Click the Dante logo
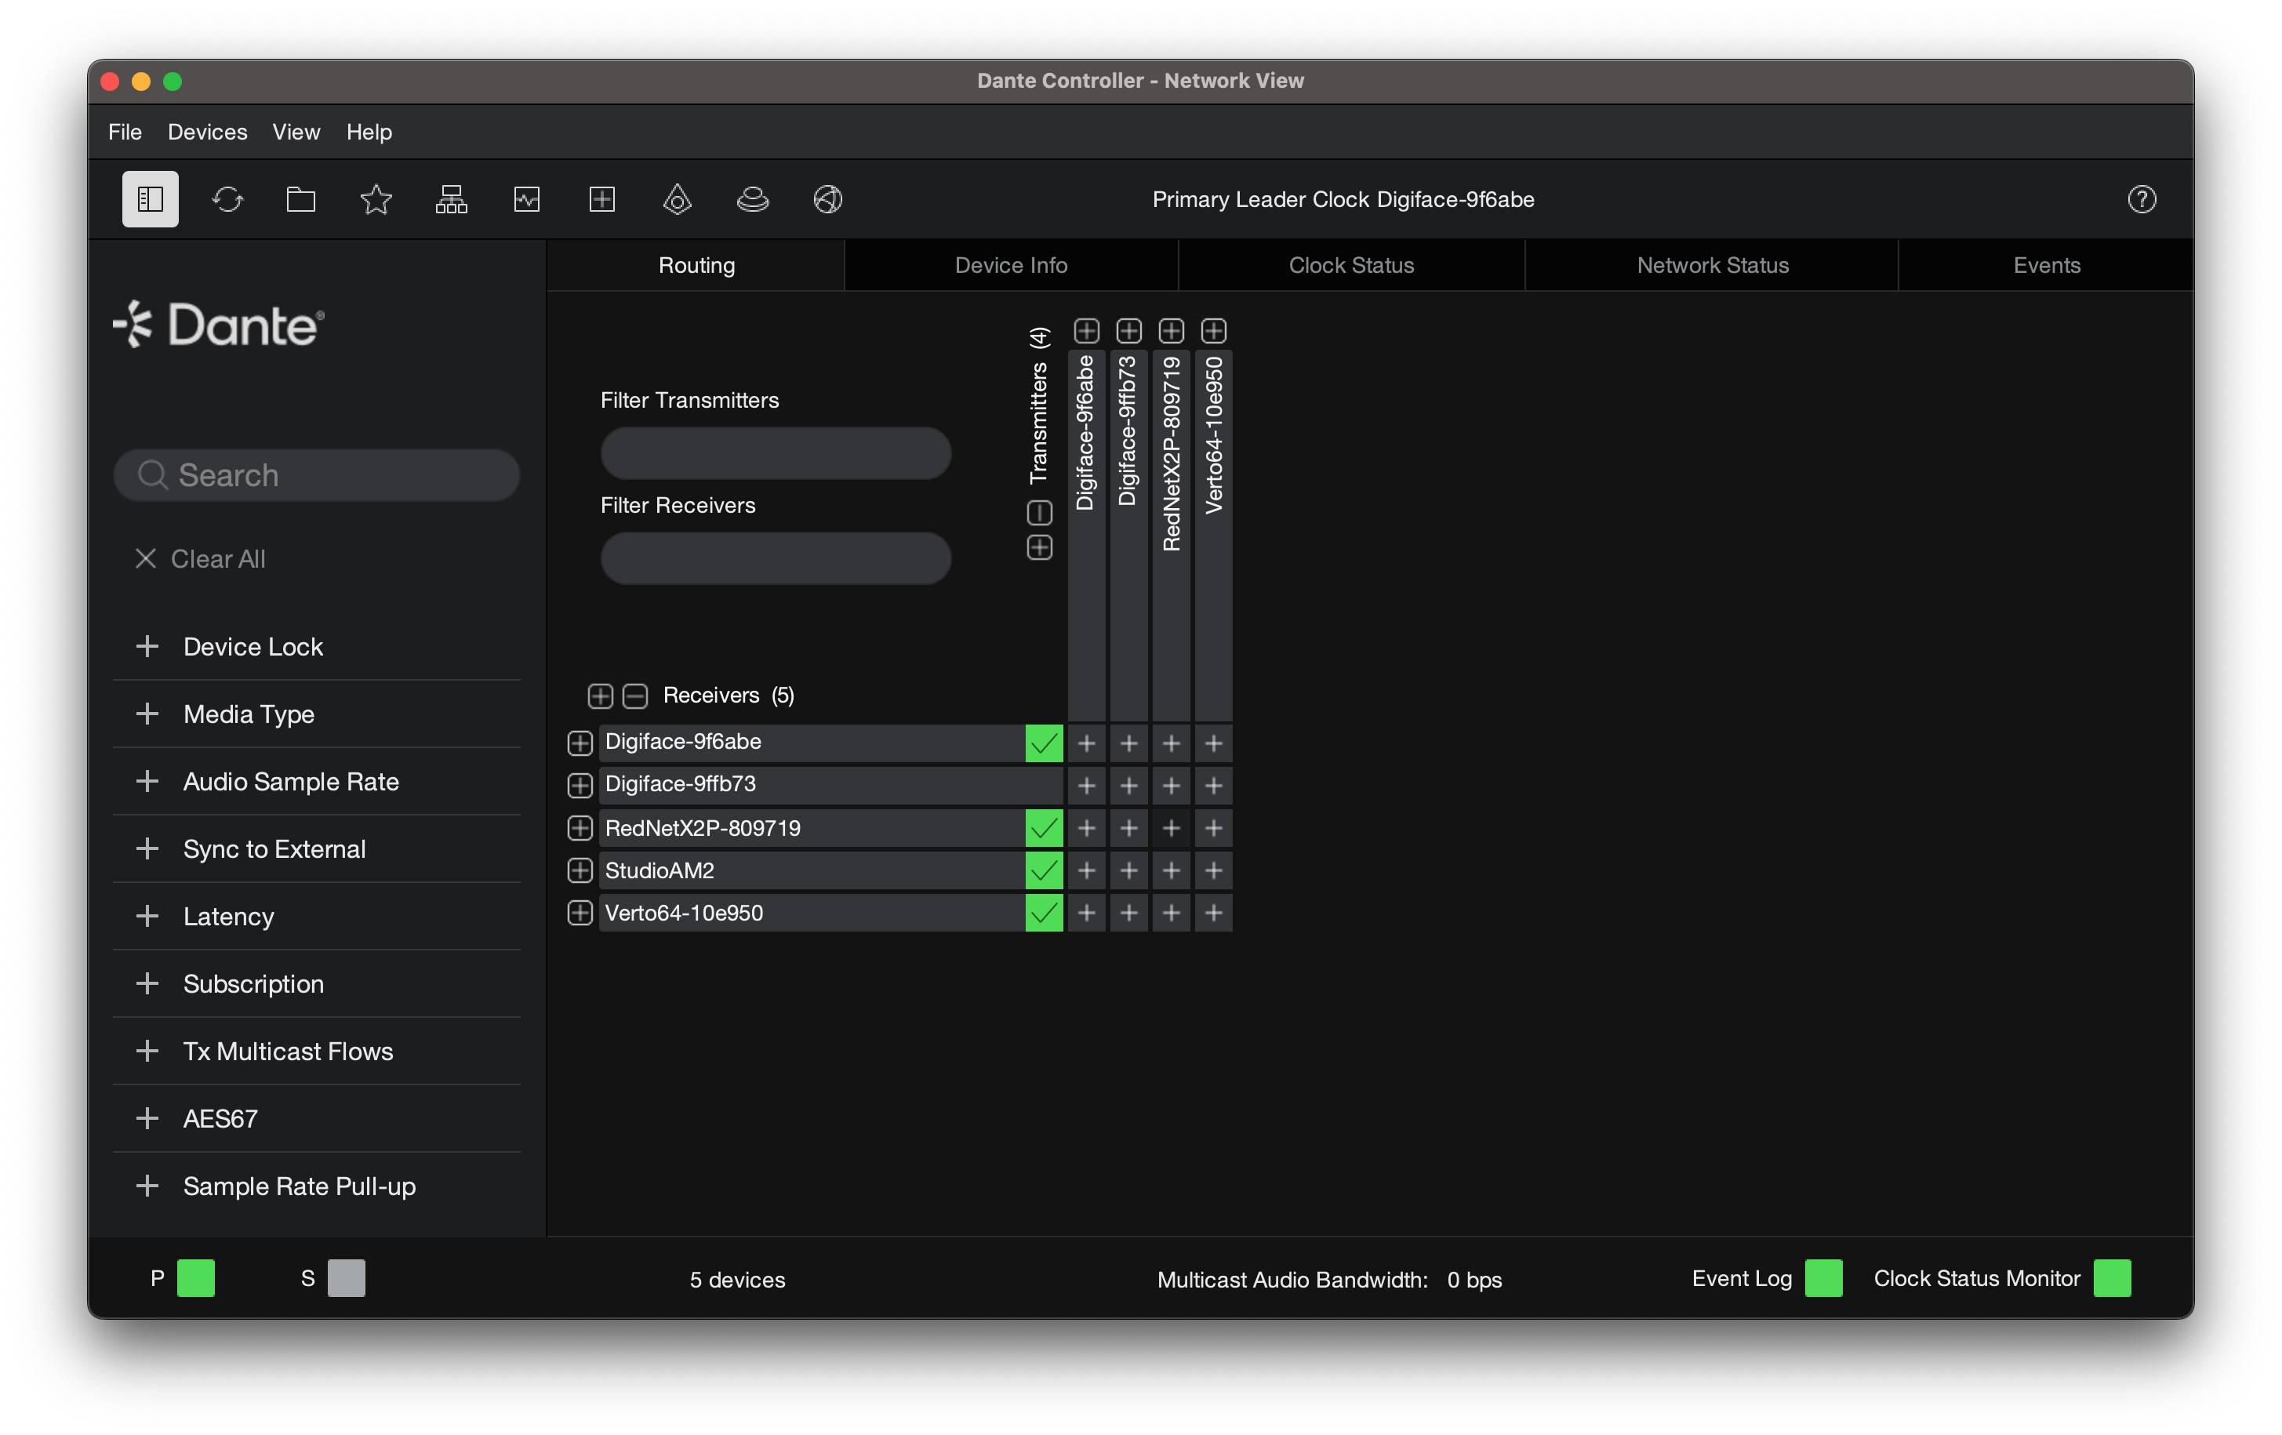This screenshot has height=1435, width=2282. click(x=219, y=325)
